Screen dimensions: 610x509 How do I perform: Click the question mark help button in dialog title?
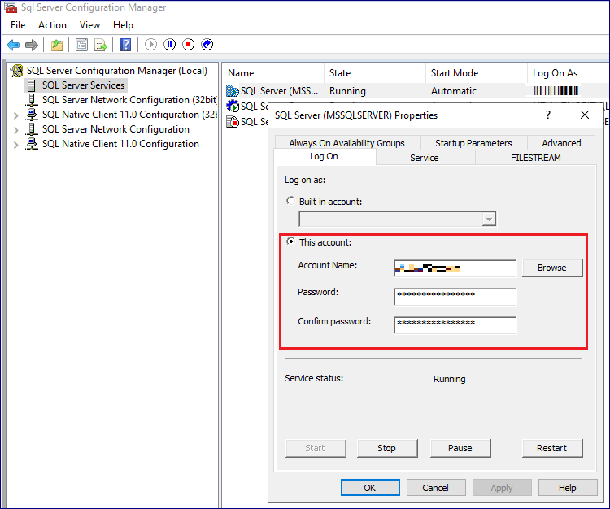(548, 115)
